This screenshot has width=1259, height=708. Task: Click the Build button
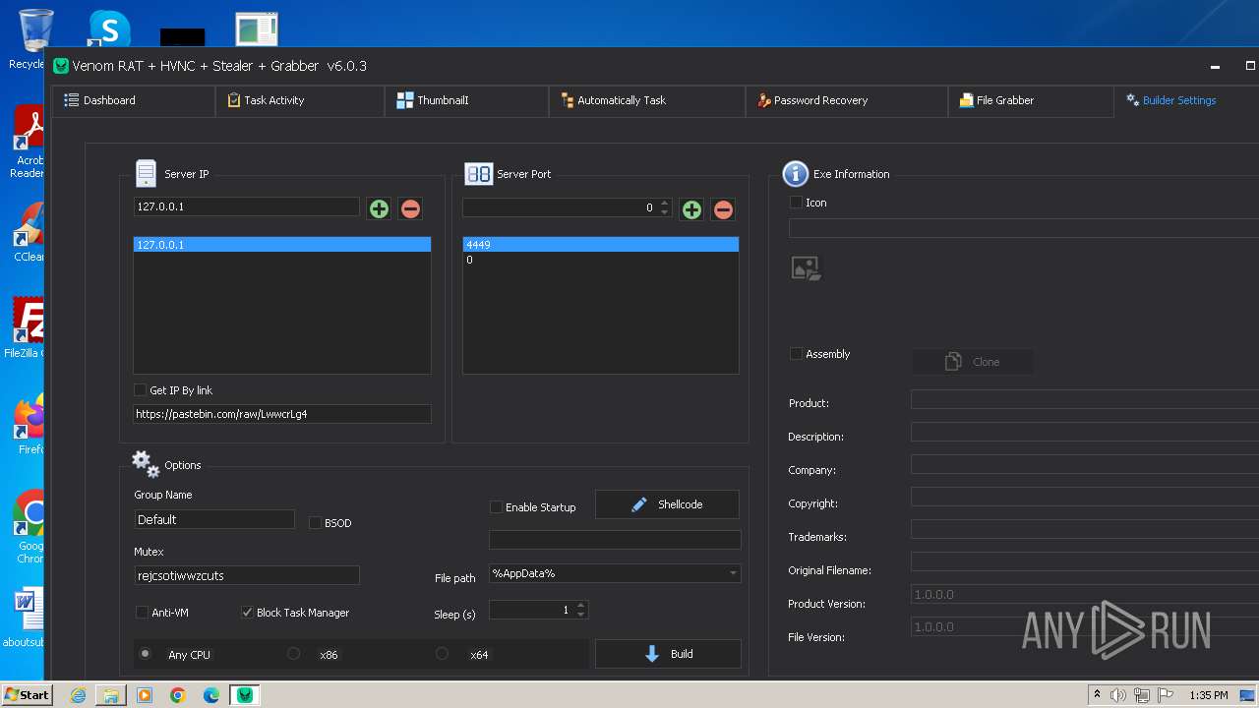pyautogui.click(x=668, y=654)
